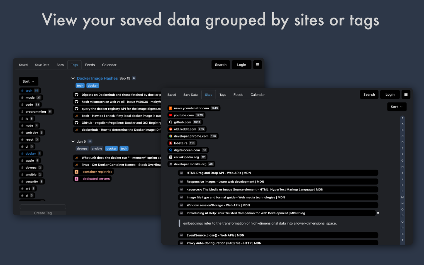The image size is (424, 265).
Task: Open Save Data tab in the Tags window
Action: [x=42, y=65]
